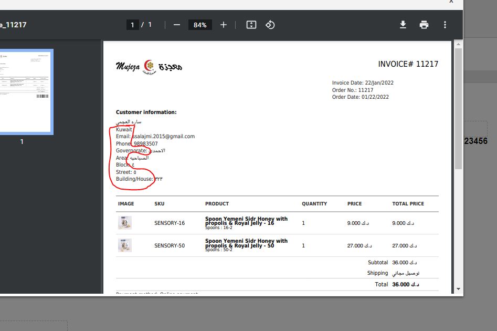Select the Order Date 01/22/2022 line
Screen dimensions: 497x331
point(361,97)
